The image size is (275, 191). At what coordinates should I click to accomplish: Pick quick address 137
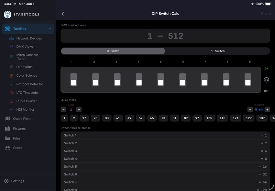[x=262, y=118]
